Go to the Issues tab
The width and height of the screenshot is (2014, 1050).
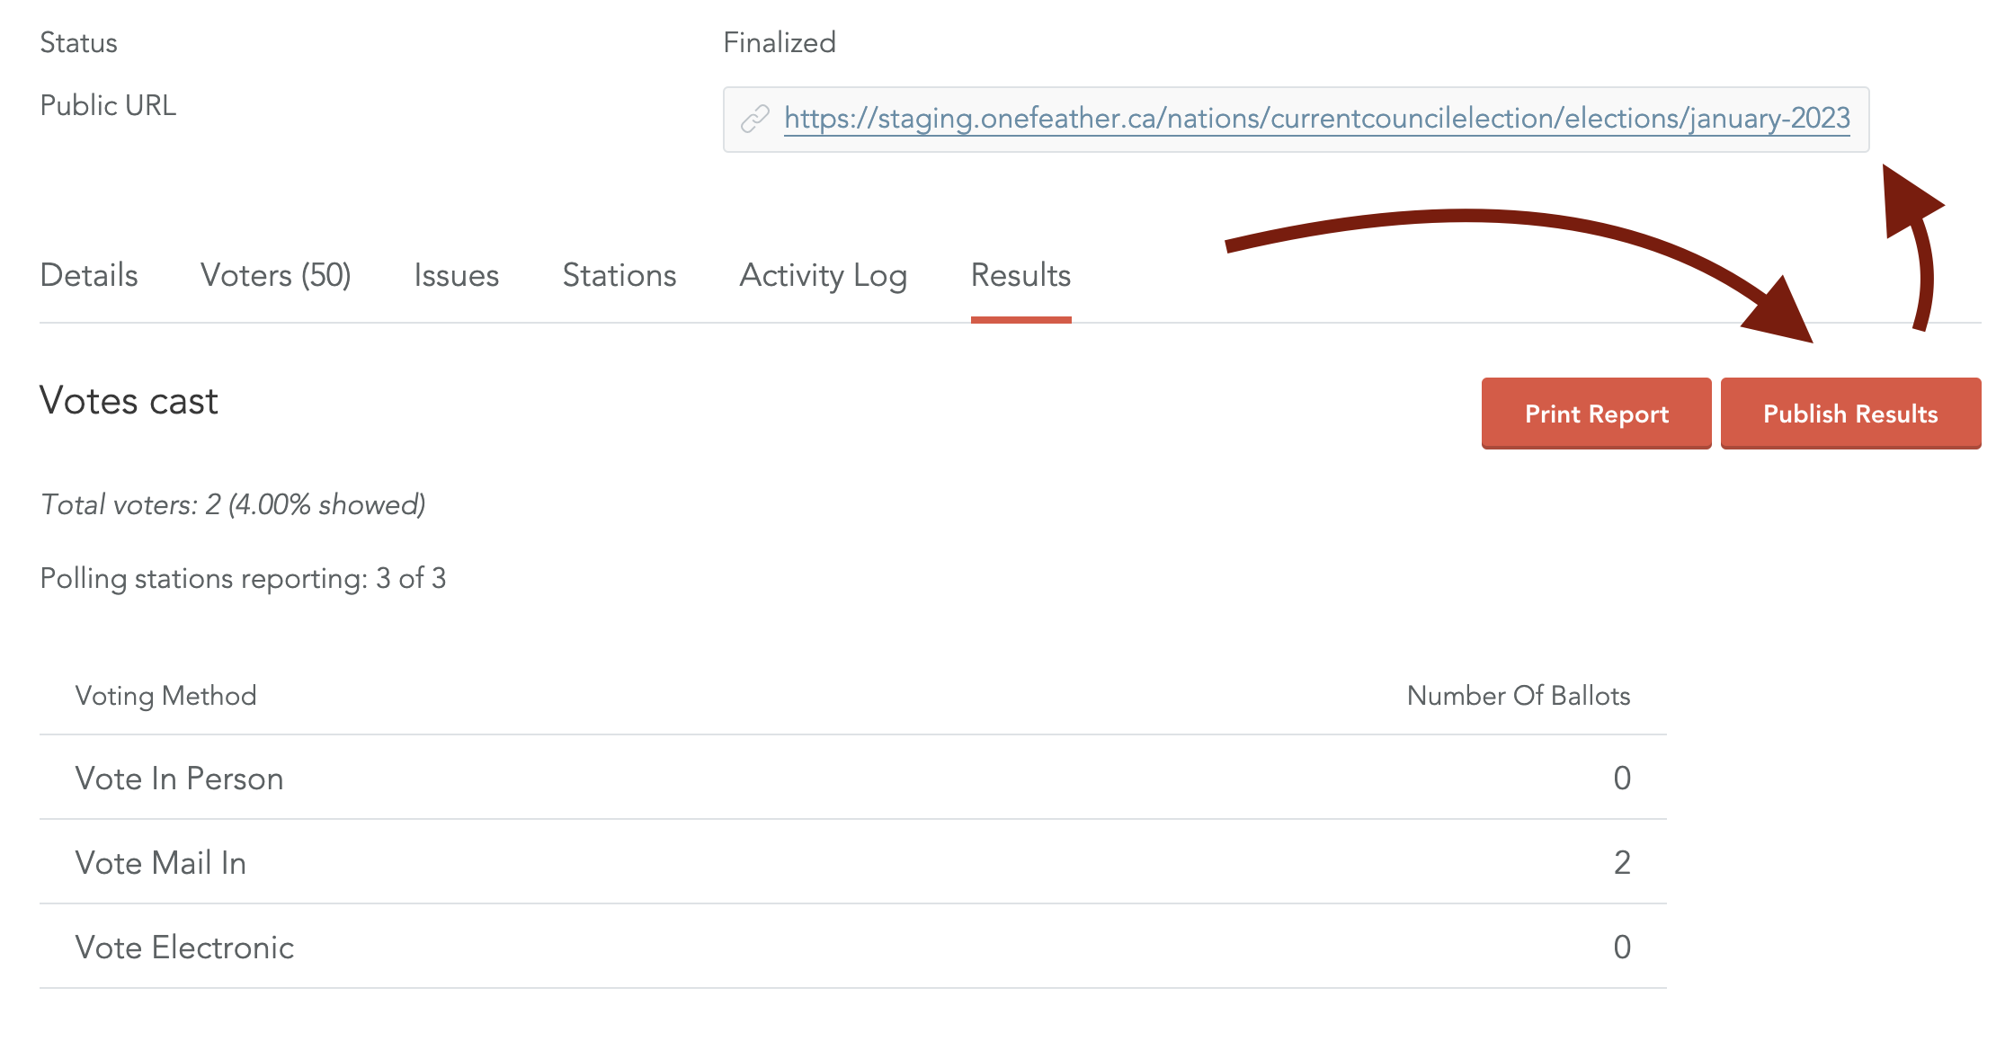pyautogui.click(x=457, y=275)
